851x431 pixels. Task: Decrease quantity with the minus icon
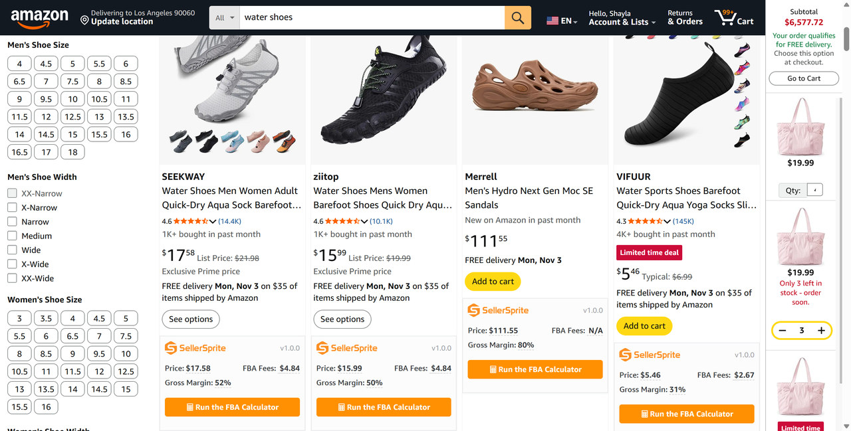pyautogui.click(x=783, y=330)
